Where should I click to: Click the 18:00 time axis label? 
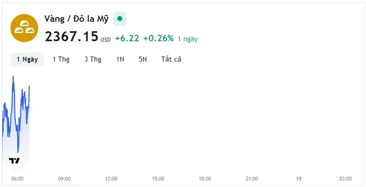pyautogui.click(x=205, y=179)
